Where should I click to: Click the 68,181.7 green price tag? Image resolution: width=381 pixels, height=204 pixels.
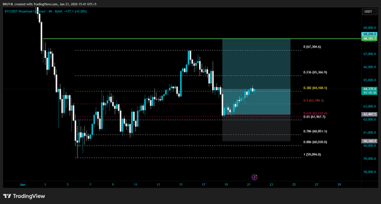coord(369,39)
